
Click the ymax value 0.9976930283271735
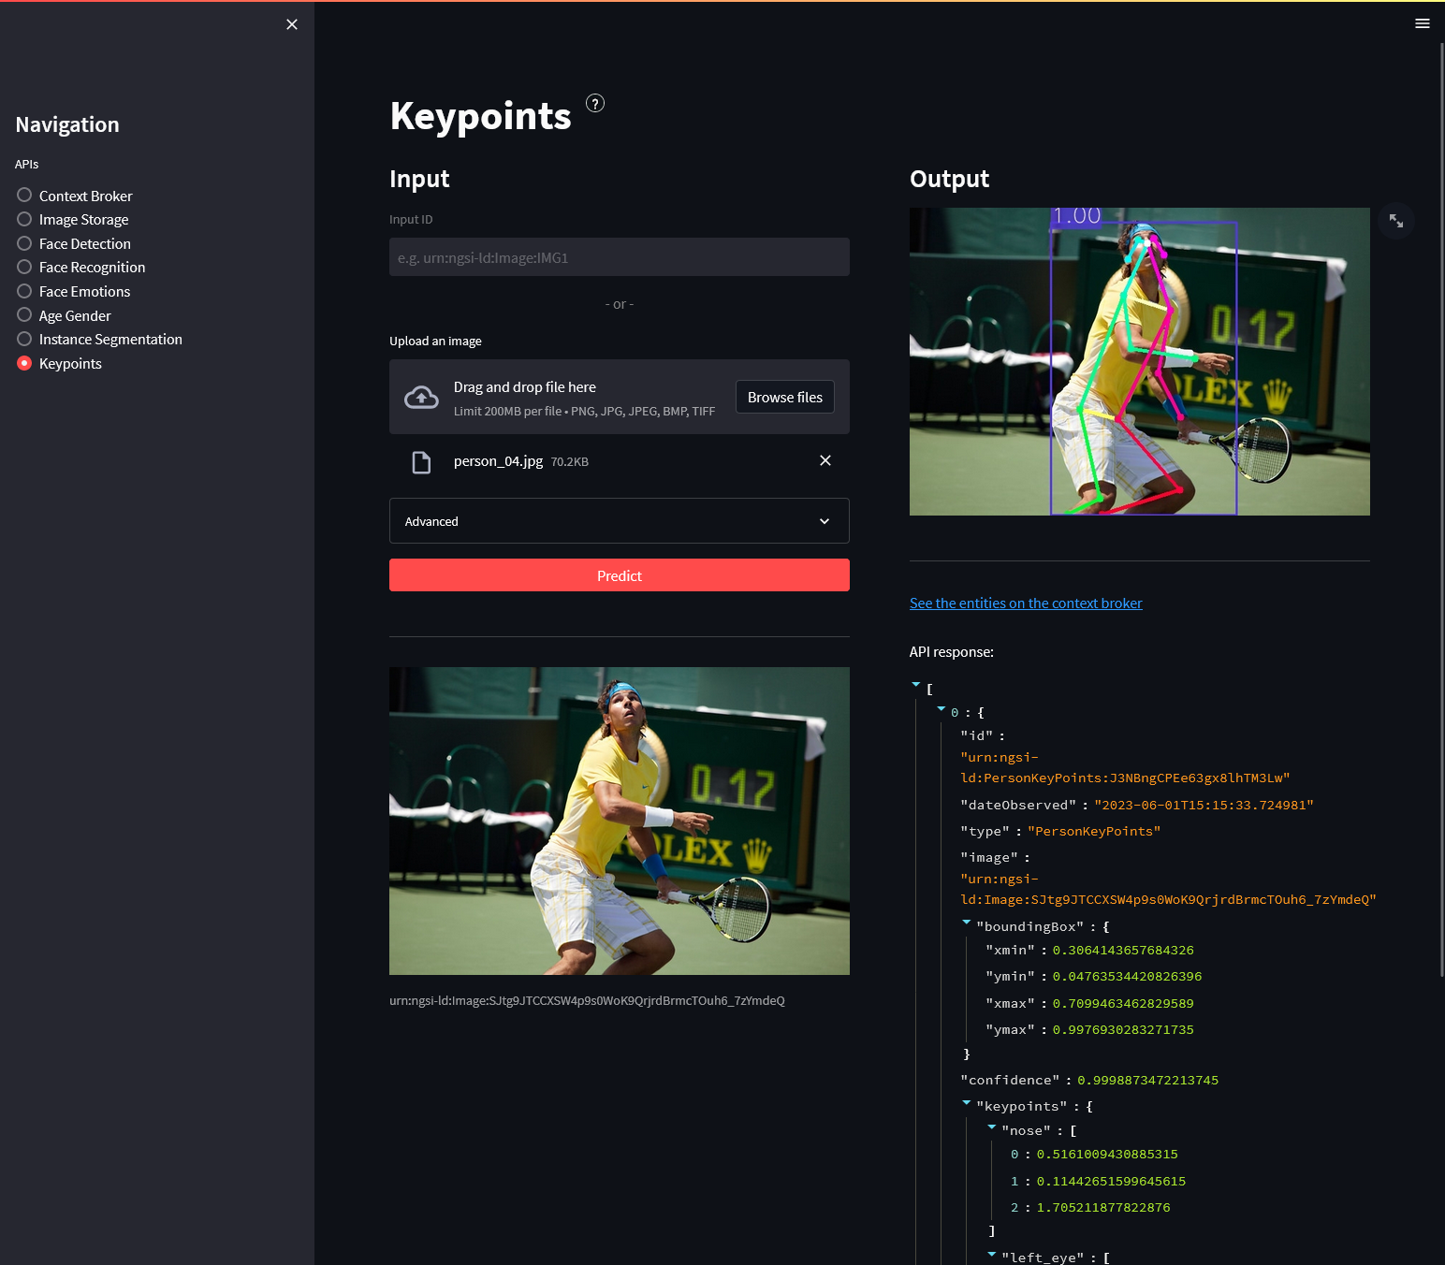coord(1123,1030)
